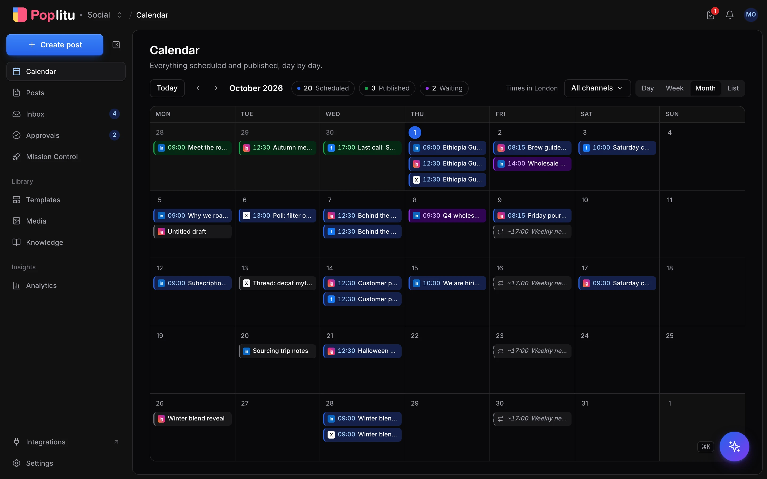
Task: Switch to List view
Action: tap(733, 88)
